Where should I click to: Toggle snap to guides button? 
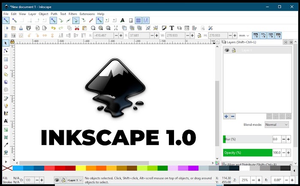click(146, 20)
